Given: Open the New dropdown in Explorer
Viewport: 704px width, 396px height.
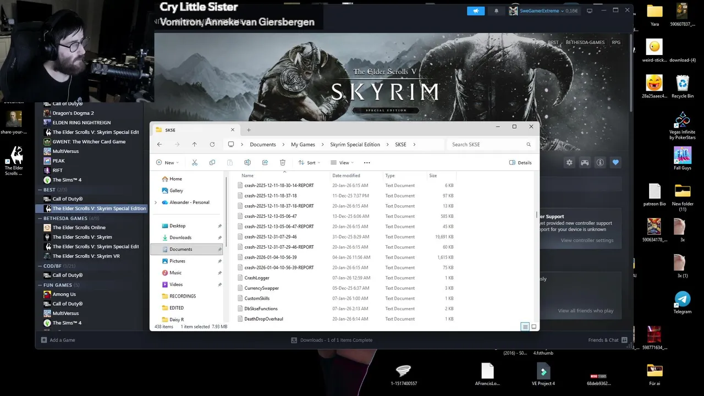Looking at the screenshot, I should click(x=168, y=163).
